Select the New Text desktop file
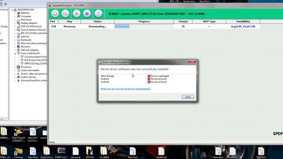 coord(233,153)
